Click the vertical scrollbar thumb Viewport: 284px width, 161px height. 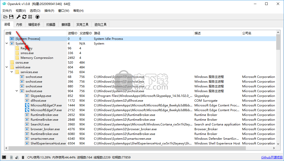(278, 42)
